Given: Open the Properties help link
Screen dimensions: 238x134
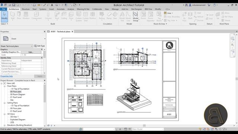Looking at the screenshot, I should pos(7,76).
